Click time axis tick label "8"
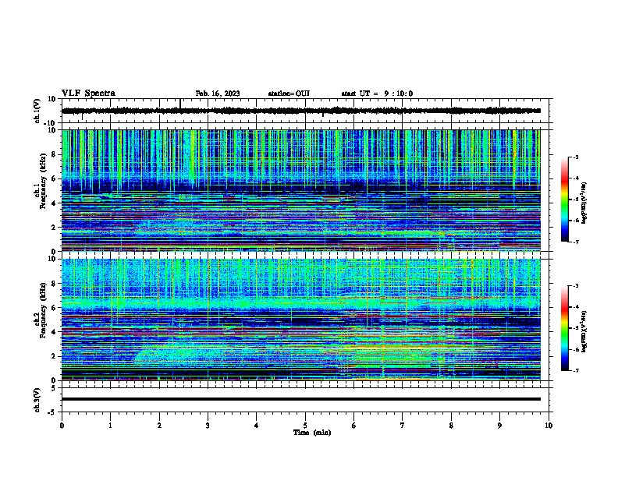This screenshot has width=618, height=477. (x=451, y=426)
